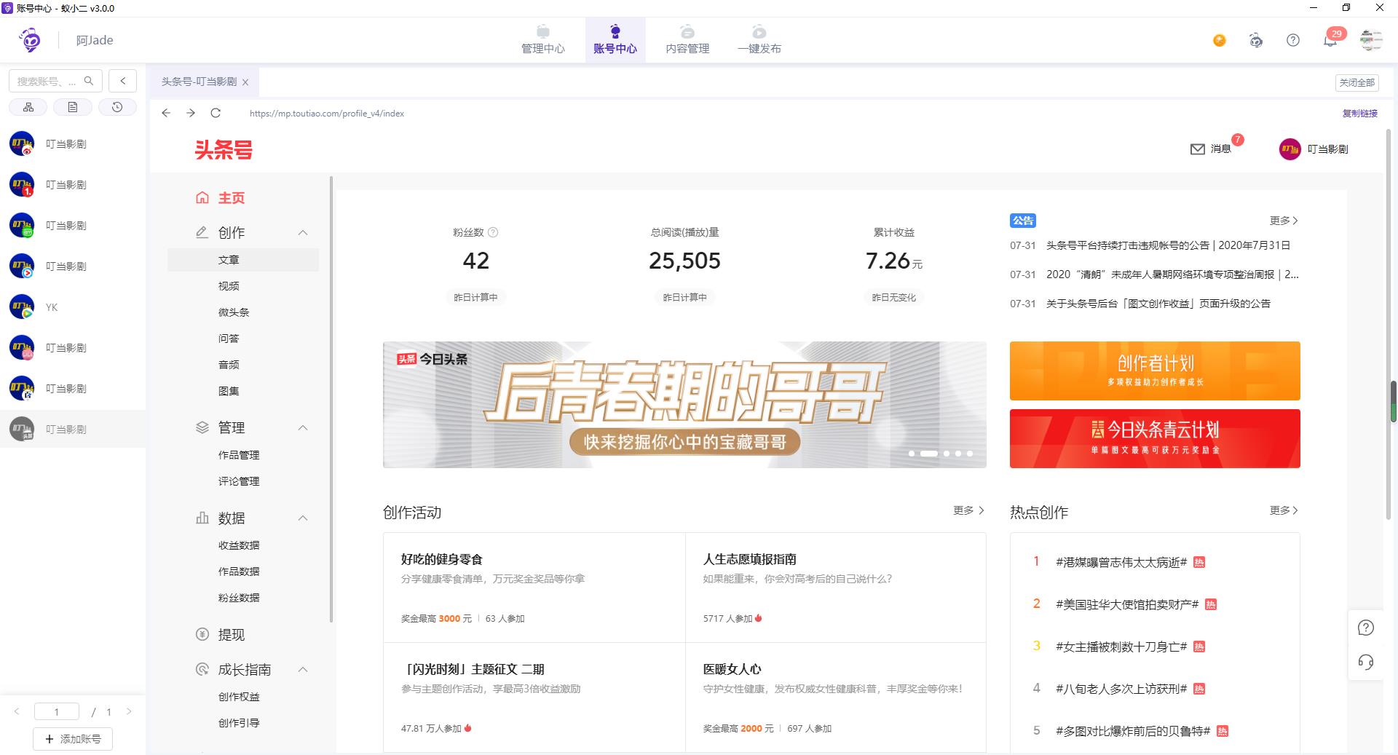The width and height of the screenshot is (1398, 755).
Task: Click the gold coin membership icon
Action: (1219, 41)
